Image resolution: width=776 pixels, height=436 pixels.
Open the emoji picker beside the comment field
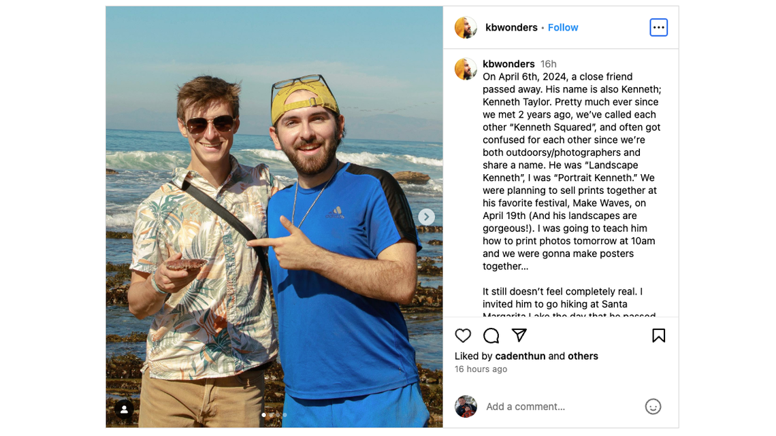[653, 406]
